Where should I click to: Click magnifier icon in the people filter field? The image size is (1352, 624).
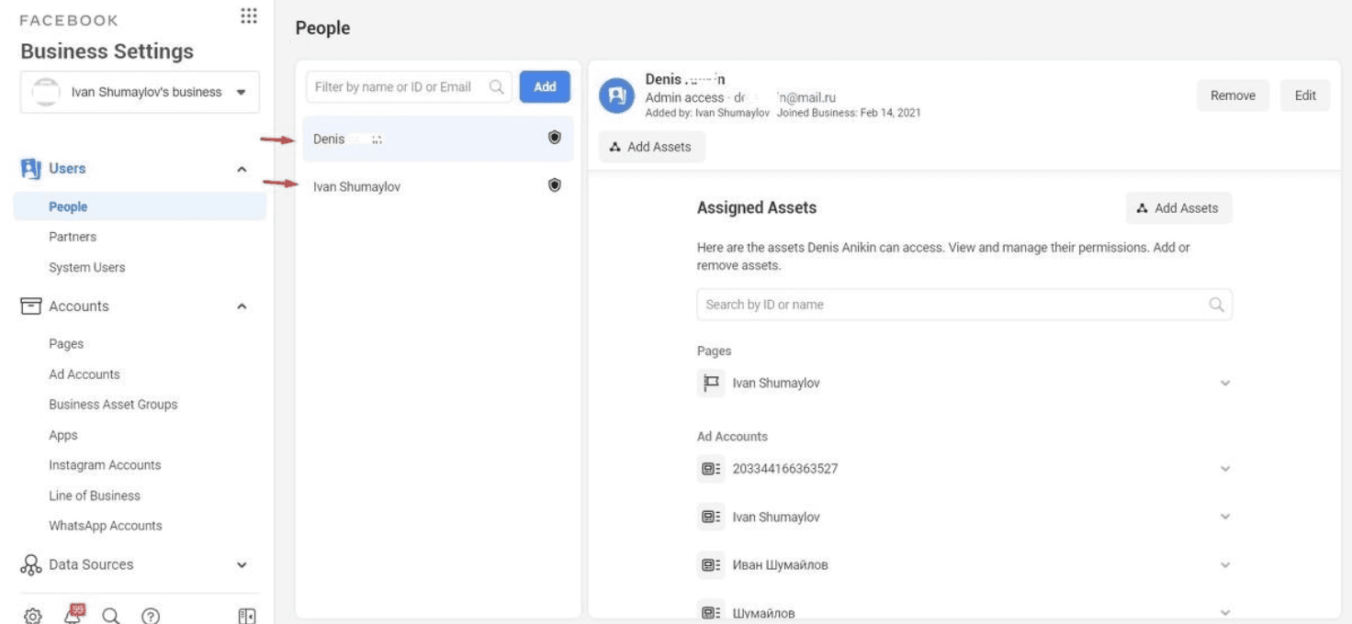496,87
